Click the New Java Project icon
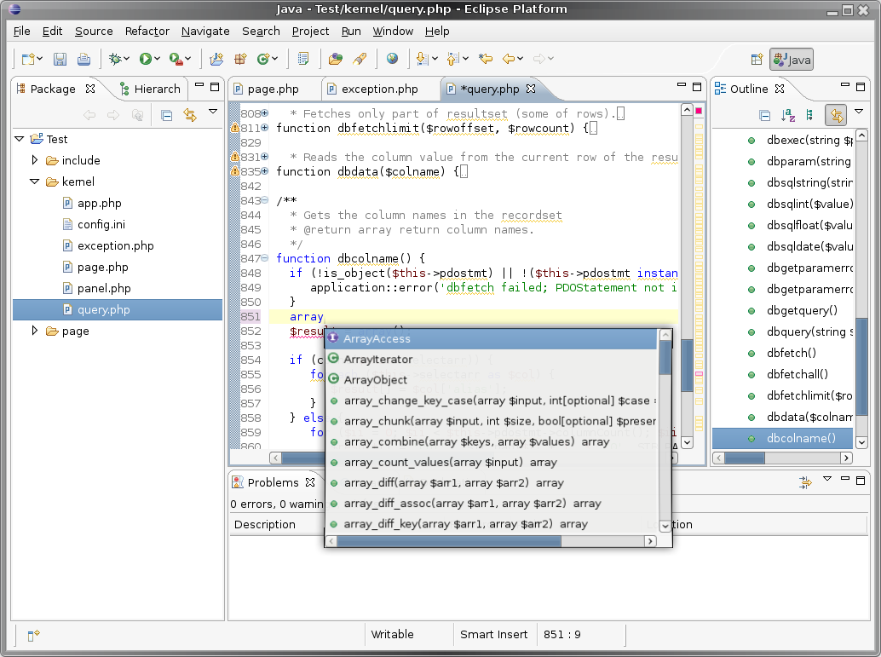Viewport: 881px width, 657px height. pyautogui.click(x=216, y=59)
